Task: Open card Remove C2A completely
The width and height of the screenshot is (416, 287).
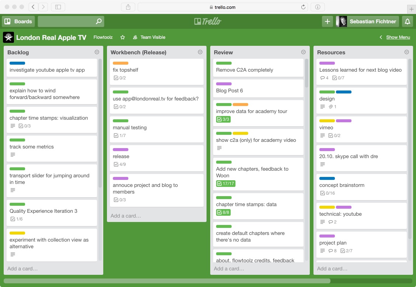Action: coord(258,68)
